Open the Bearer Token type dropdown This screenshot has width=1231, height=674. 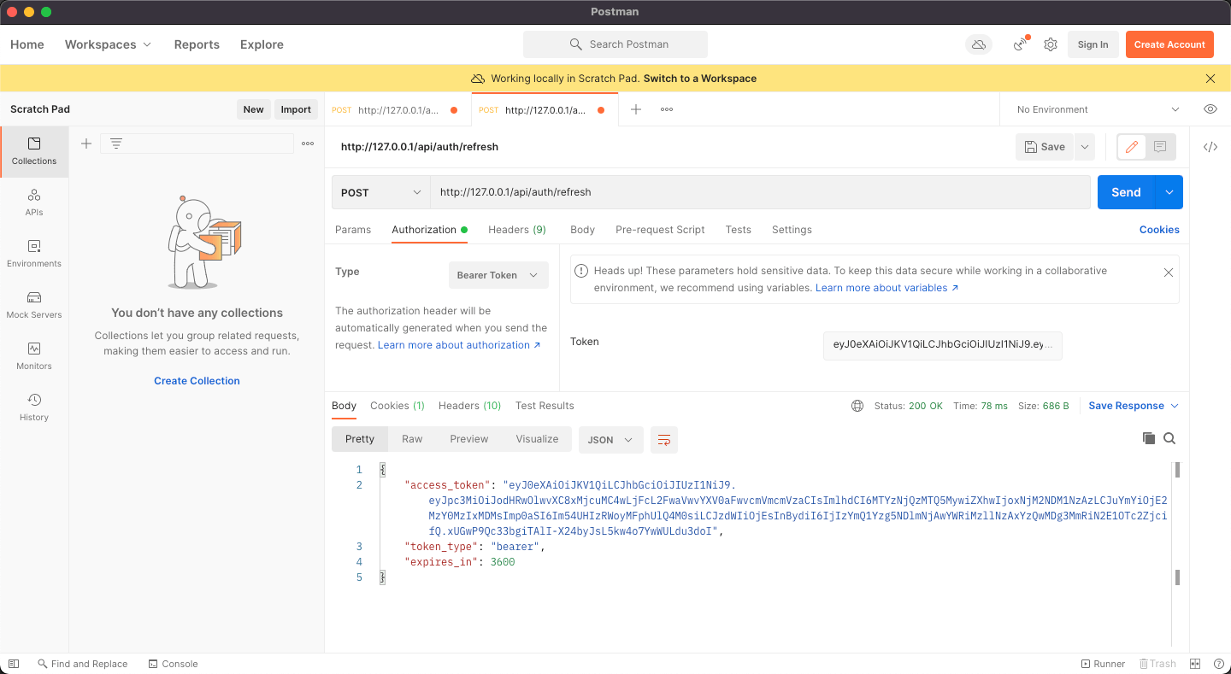(498, 275)
